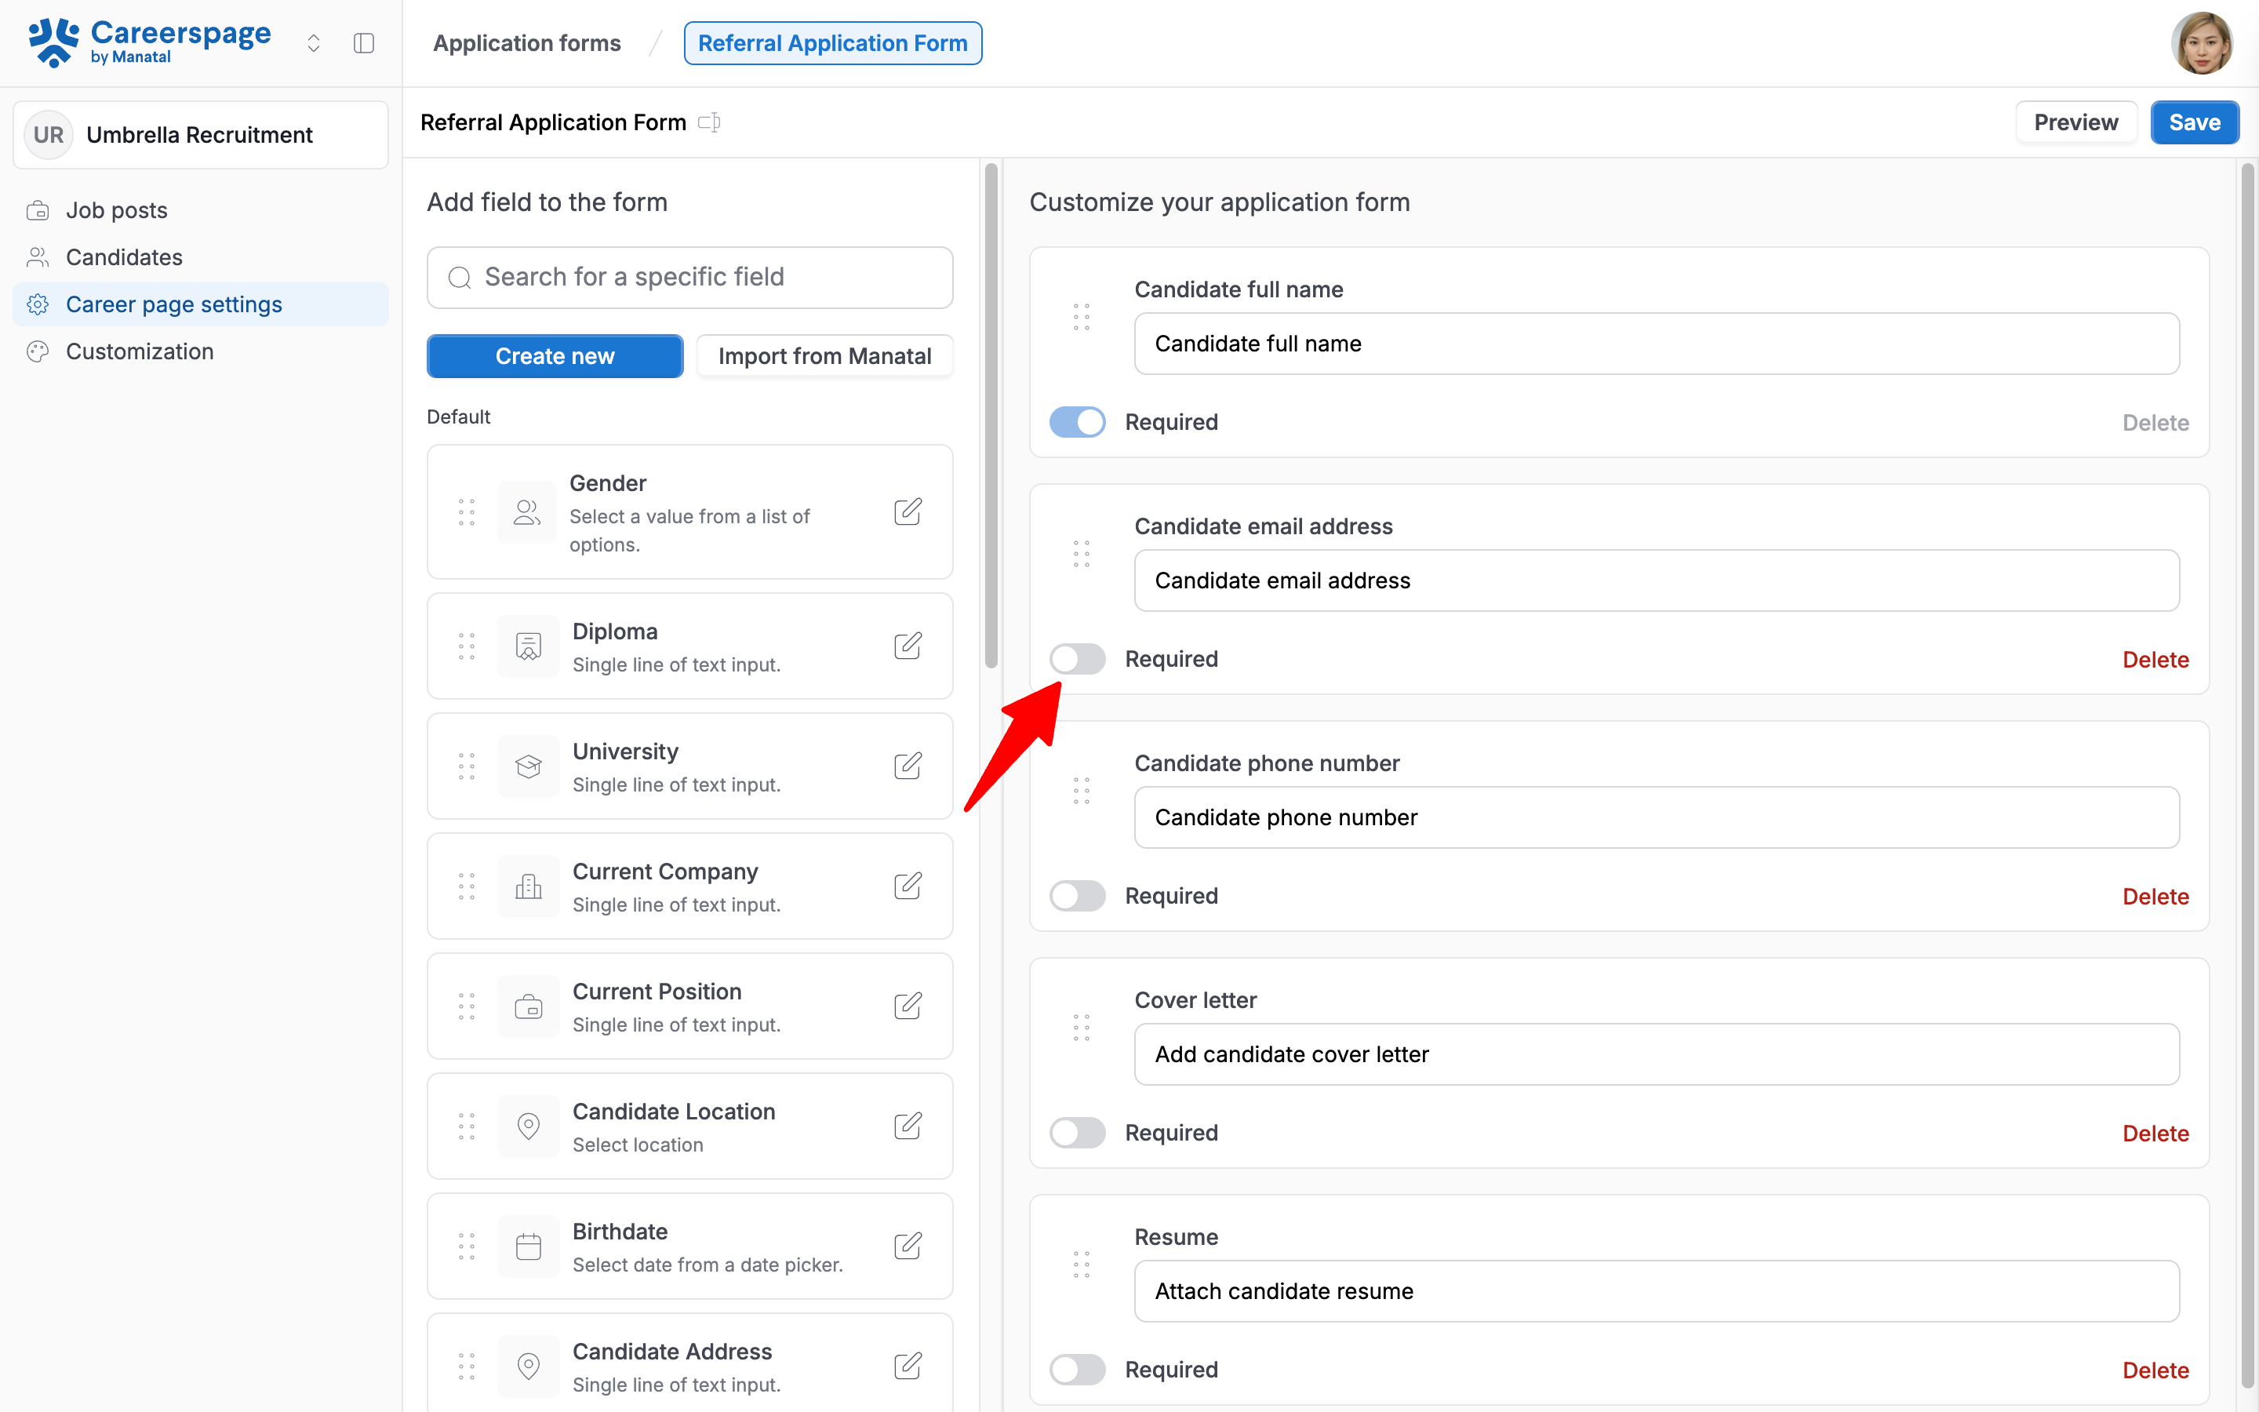Image resolution: width=2259 pixels, height=1412 pixels.
Task: Grab the Diploma field drag handle
Action: pyautogui.click(x=467, y=646)
